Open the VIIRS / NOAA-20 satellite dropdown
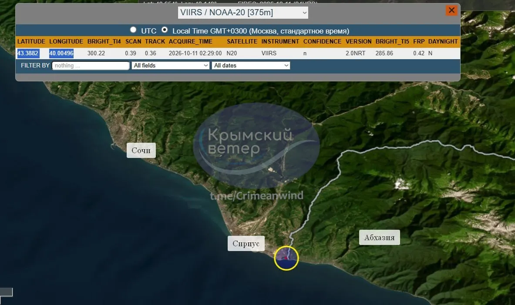Image resolution: width=515 pixels, height=305 pixels. coord(243,13)
